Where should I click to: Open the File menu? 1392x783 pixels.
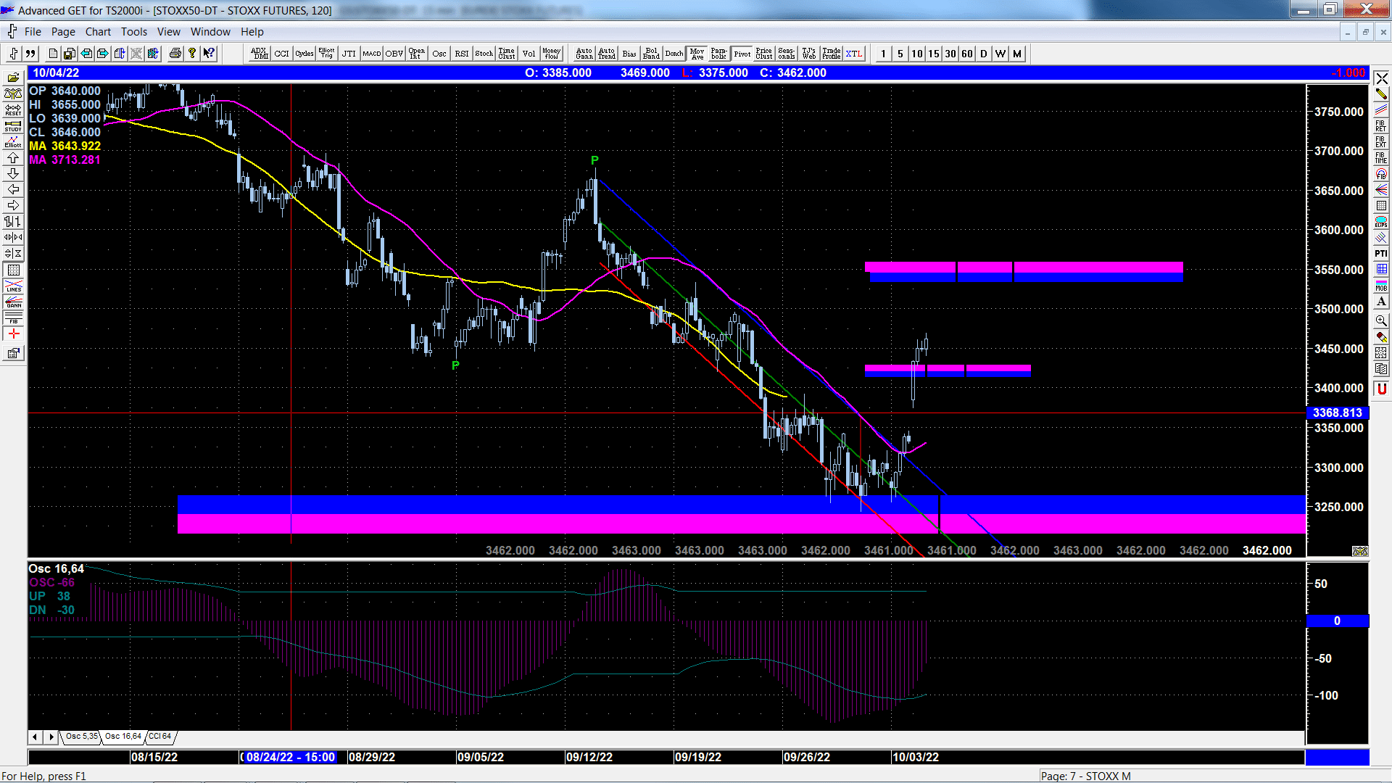tap(33, 32)
